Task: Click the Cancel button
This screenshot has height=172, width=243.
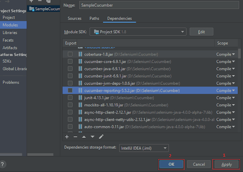Action: pos(199,164)
